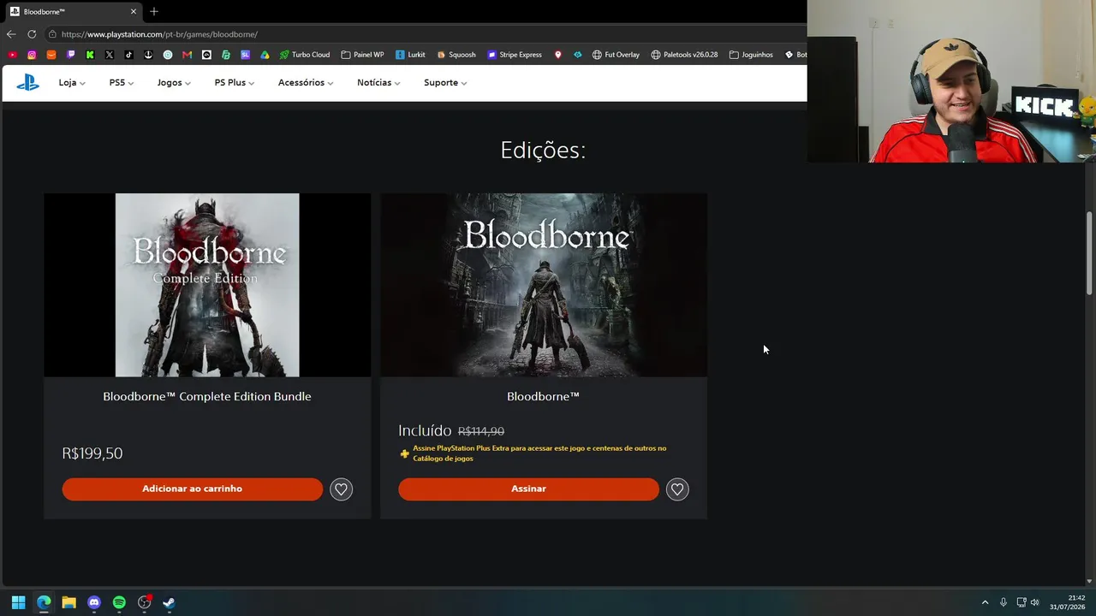Expand the Notícias menu

(378, 83)
